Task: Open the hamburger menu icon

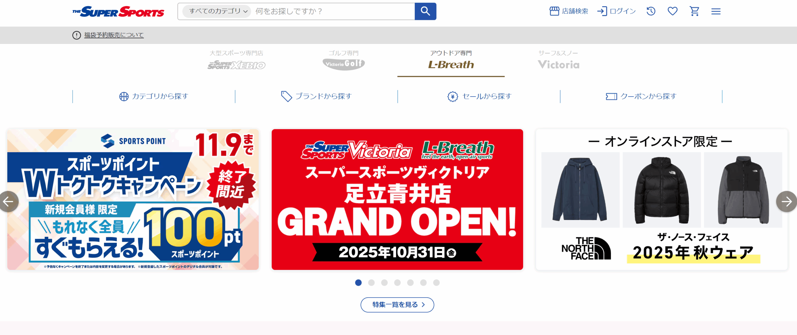Action: [x=716, y=12]
